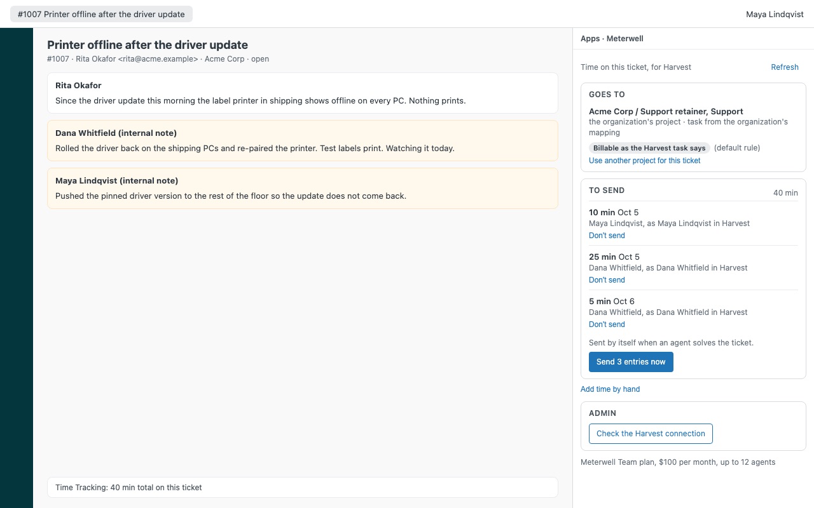Don't send the 5 min Oct 6 entry

coord(607,324)
